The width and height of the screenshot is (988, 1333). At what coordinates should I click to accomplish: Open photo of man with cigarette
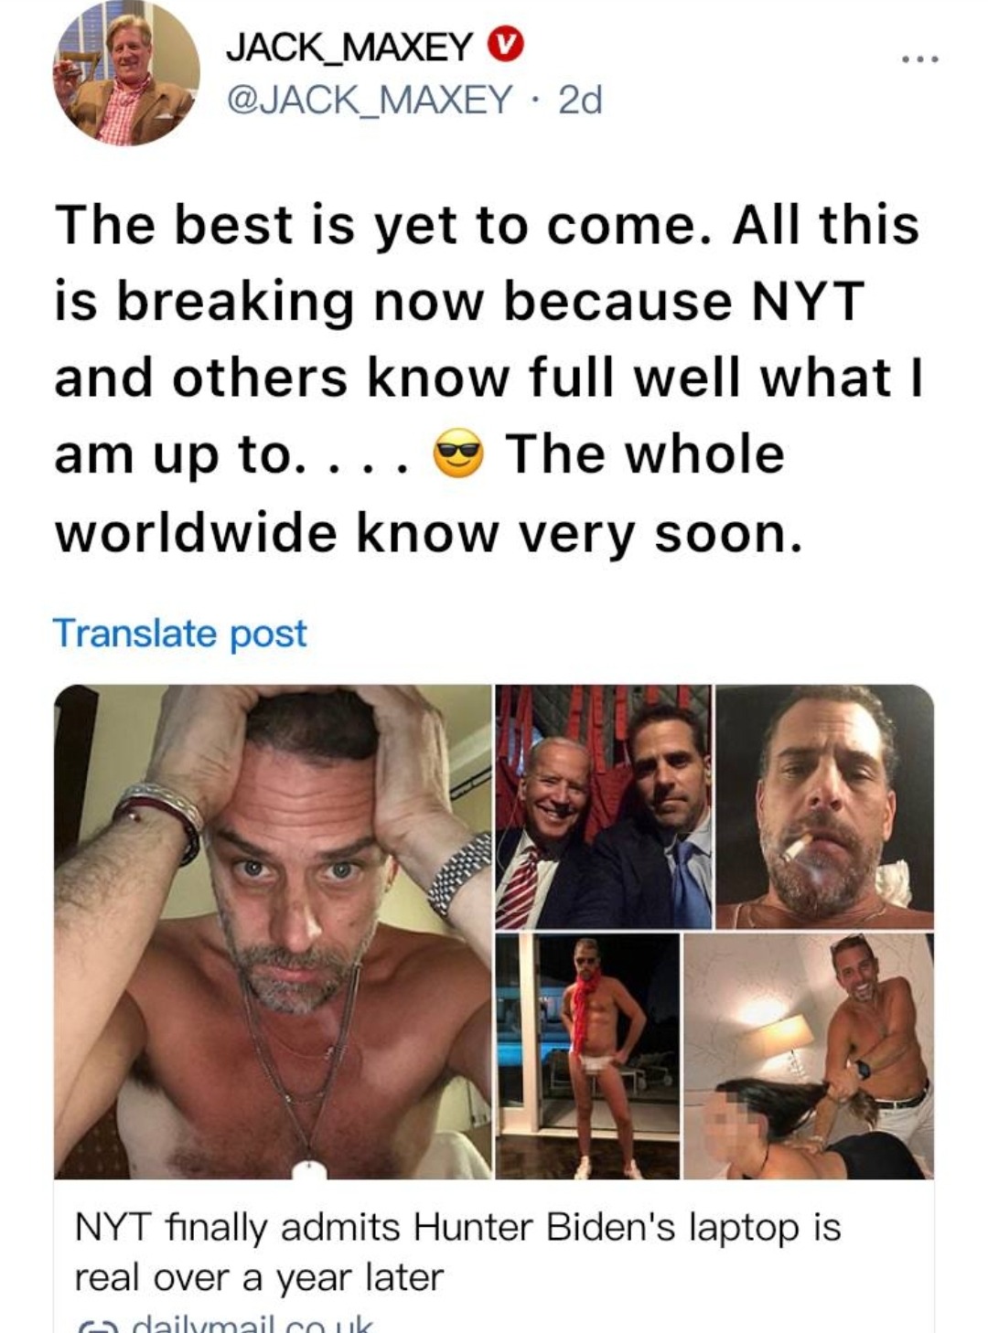[825, 806]
